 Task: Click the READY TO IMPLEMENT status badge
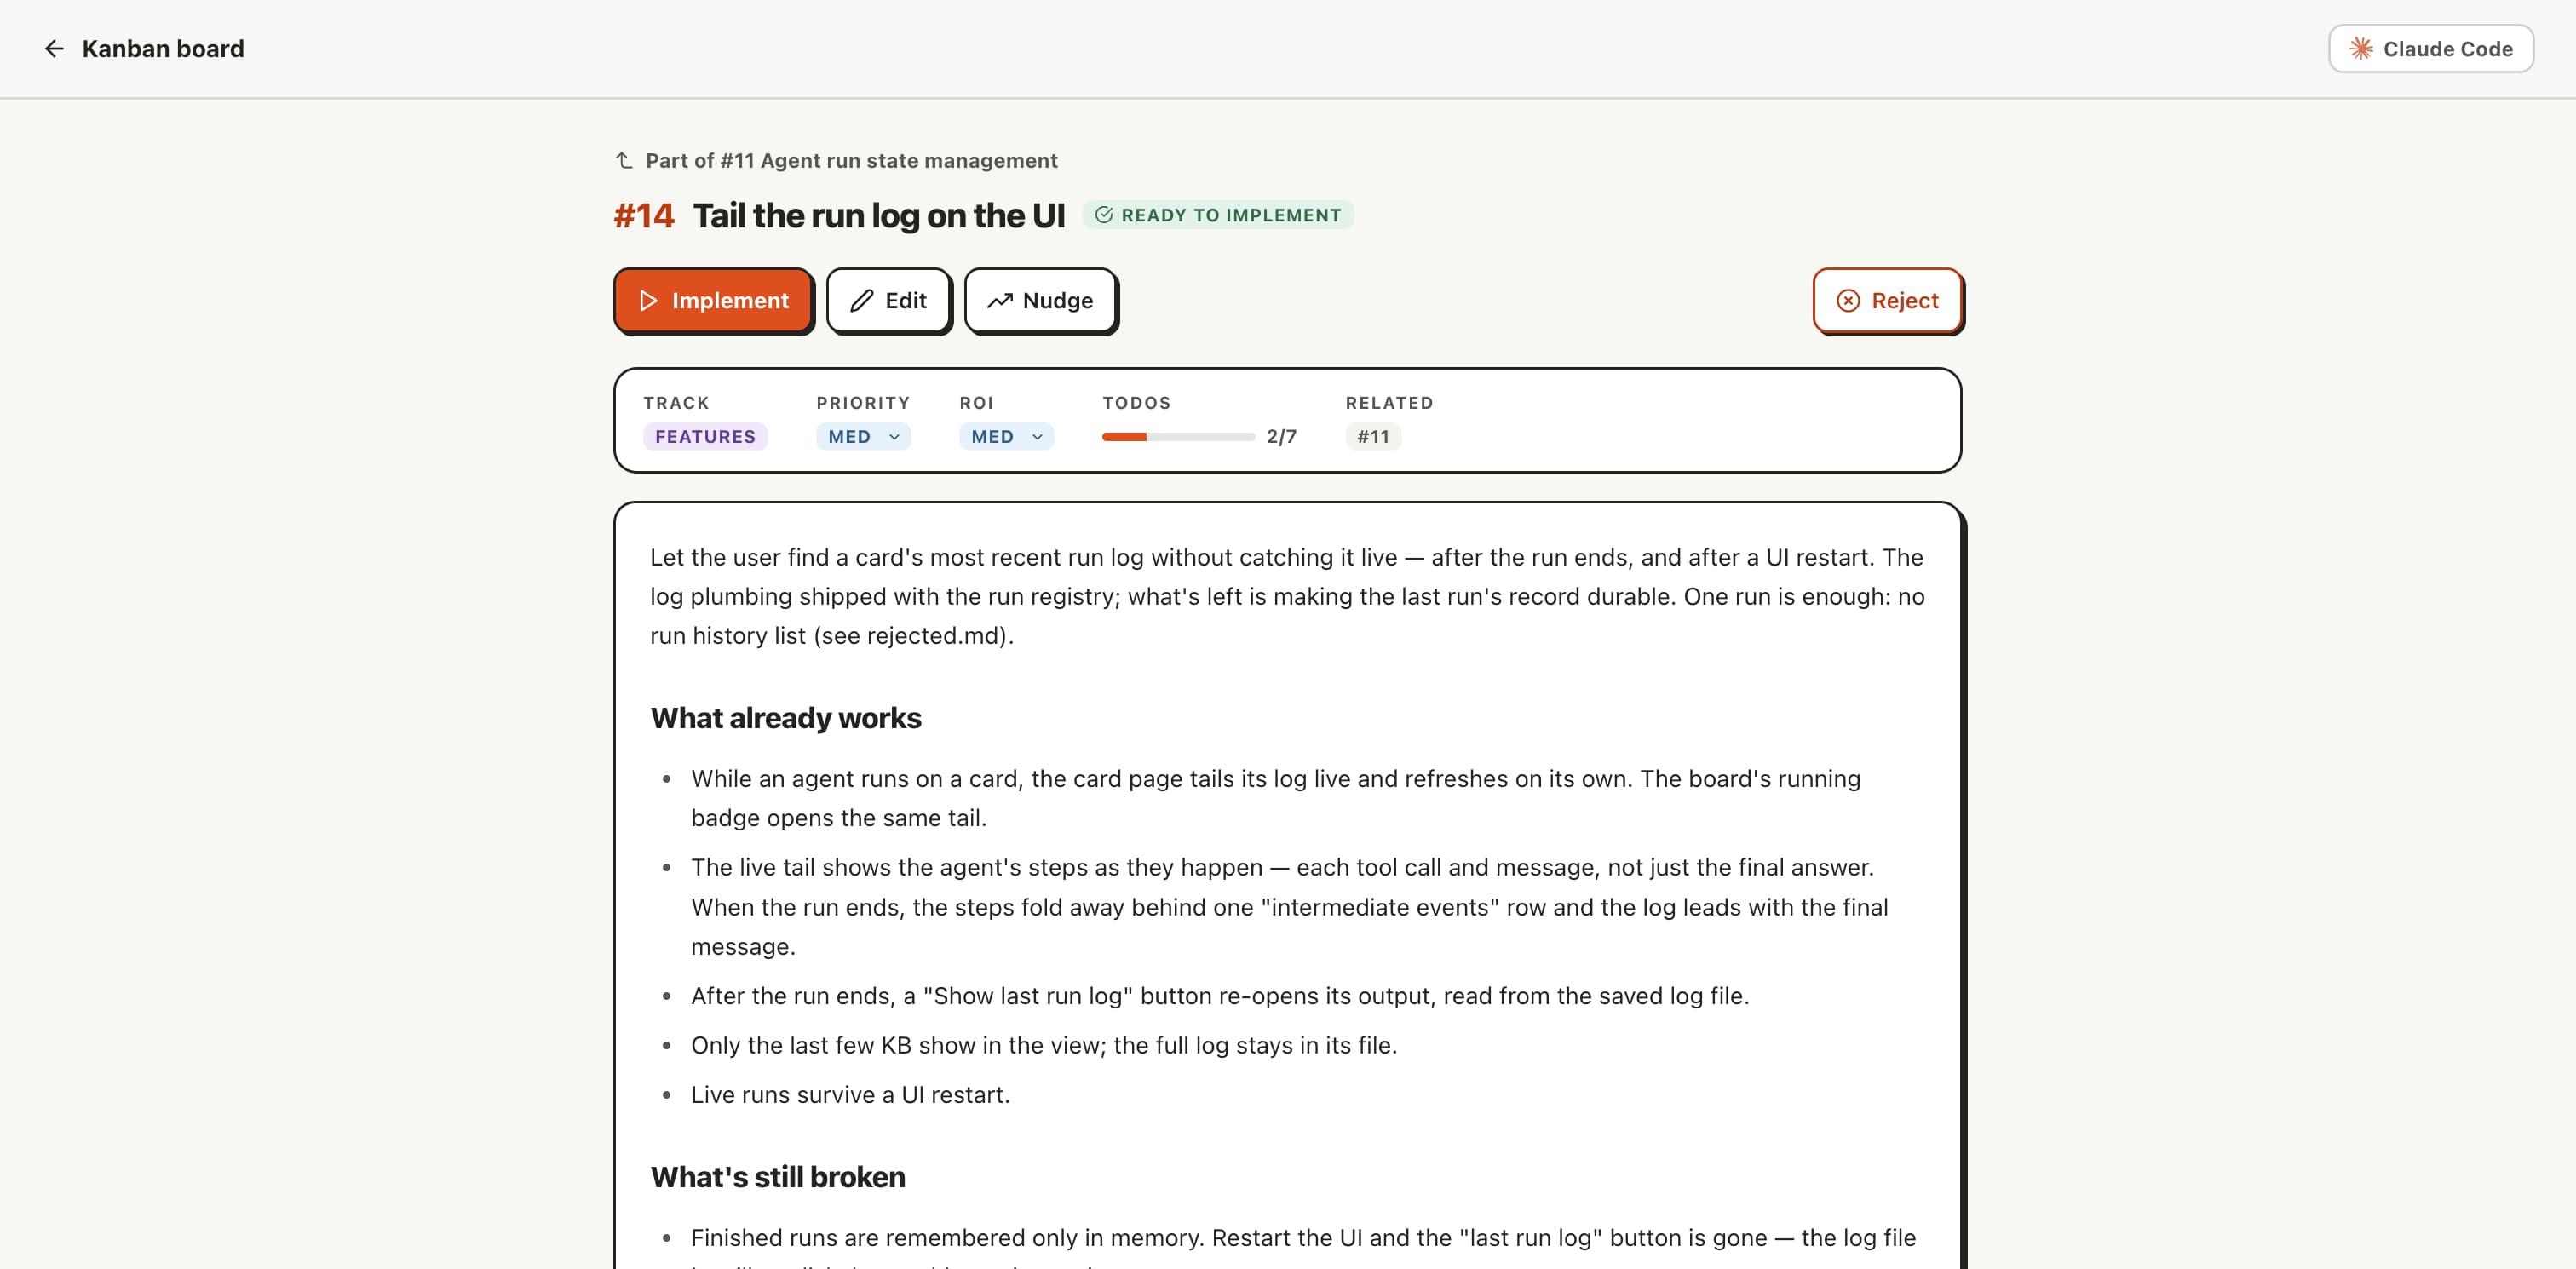(x=1218, y=215)
